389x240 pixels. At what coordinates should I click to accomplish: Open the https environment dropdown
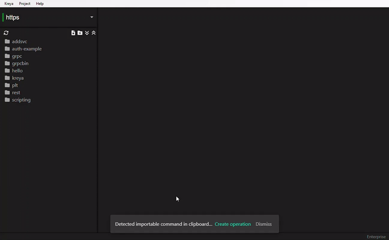coord(91,17)
